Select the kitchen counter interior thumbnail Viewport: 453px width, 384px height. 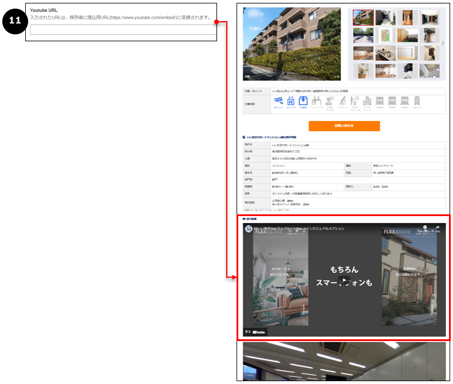(385, 53)
